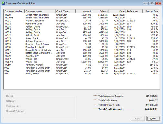Viewport: 163px width, 124px height.
Task: Minimize the Customer Cash/Credit List window
Action: pos(146,3)
